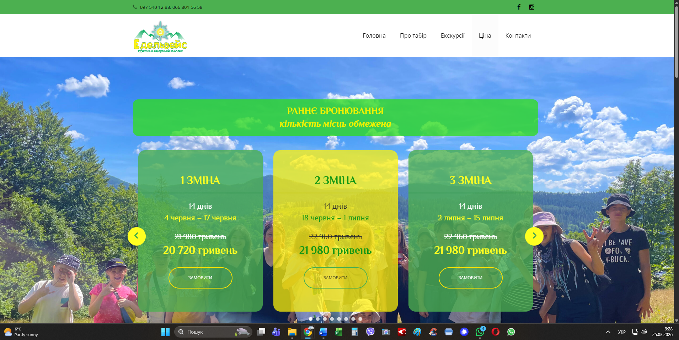Select the first carousel pagination dot
The height and width of the screenshot is (340, 679).
point(311,319)
